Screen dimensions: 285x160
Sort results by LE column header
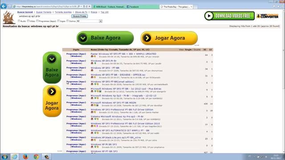click(x=211, y=49)
